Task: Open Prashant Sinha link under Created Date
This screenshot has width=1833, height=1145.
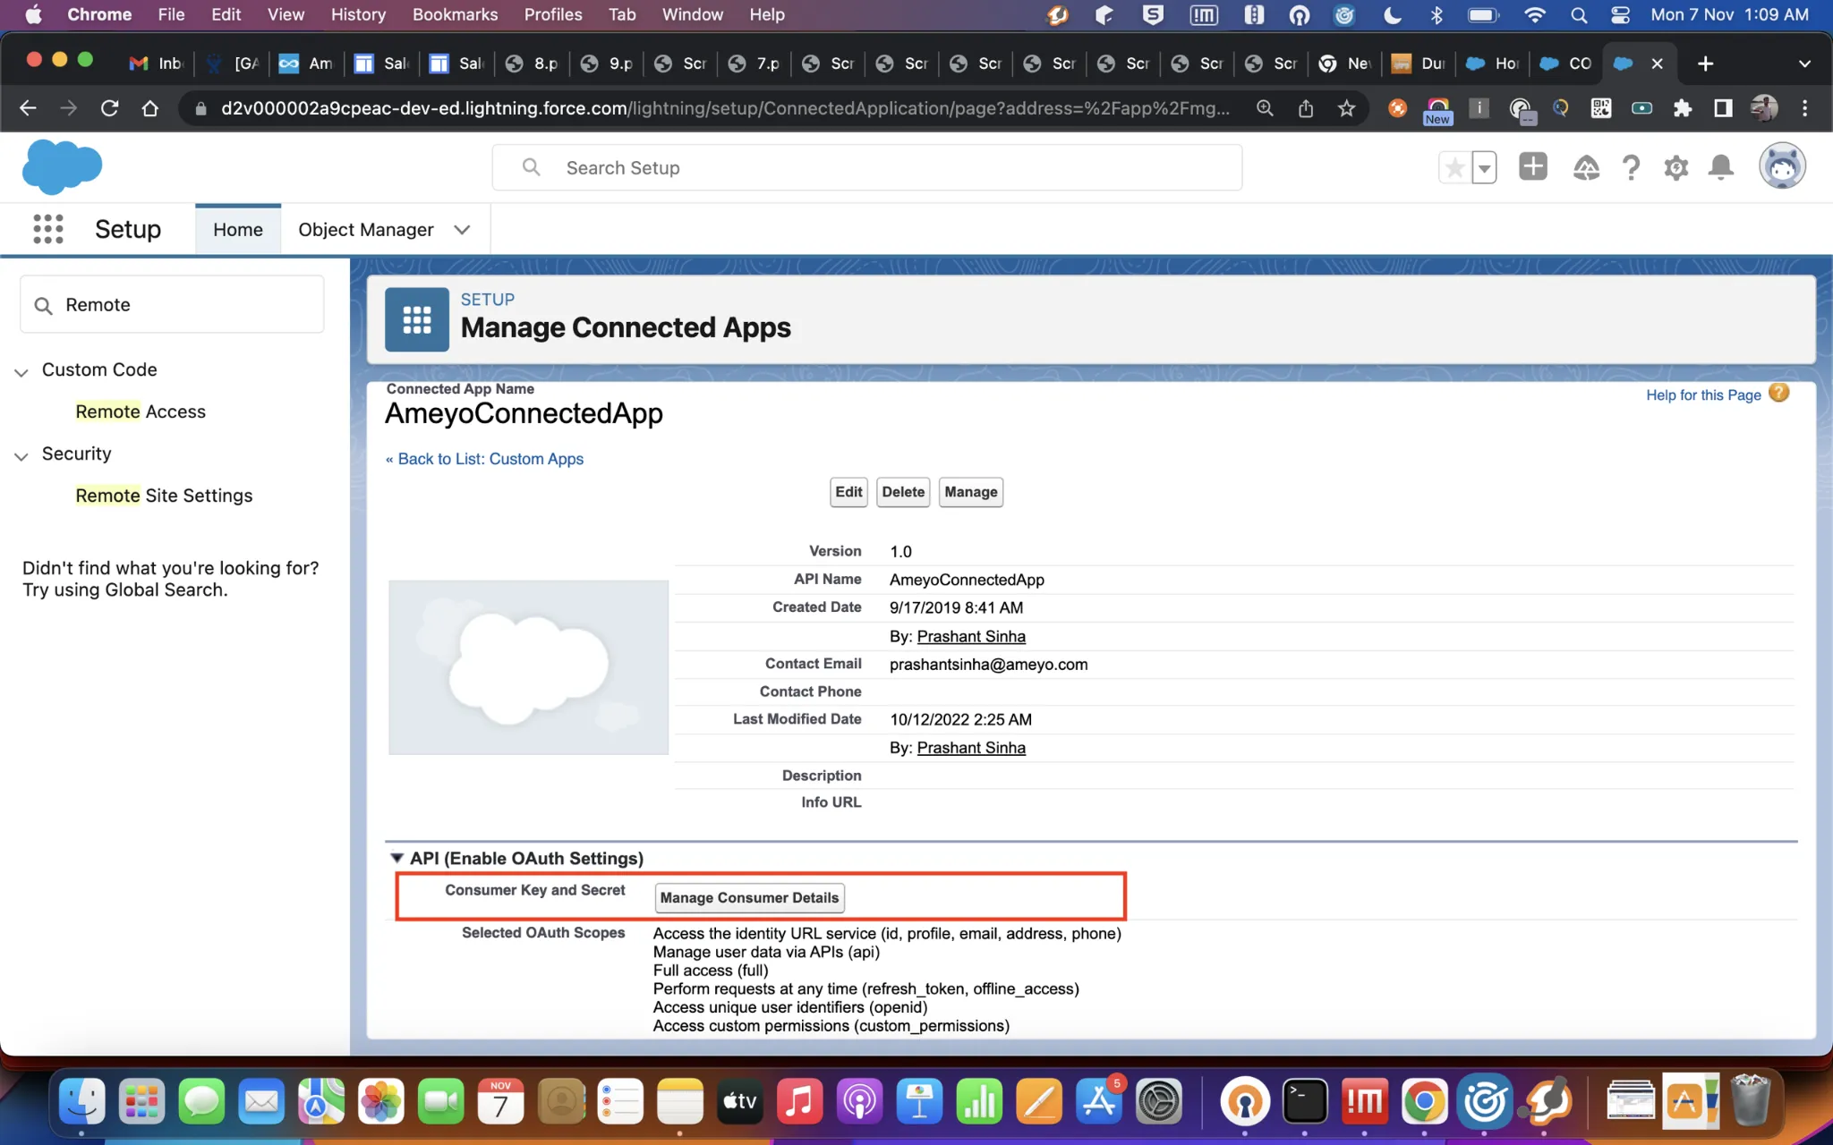Action: [971, 636]
